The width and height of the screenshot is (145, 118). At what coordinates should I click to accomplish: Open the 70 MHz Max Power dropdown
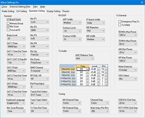(x=128, y=44)
